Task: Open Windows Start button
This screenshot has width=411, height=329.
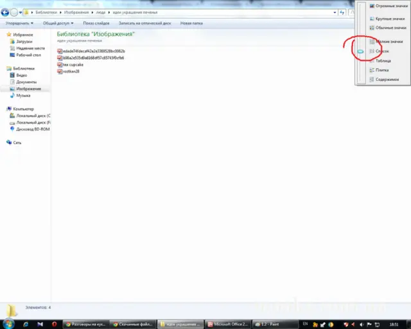Action: point(8,325)
